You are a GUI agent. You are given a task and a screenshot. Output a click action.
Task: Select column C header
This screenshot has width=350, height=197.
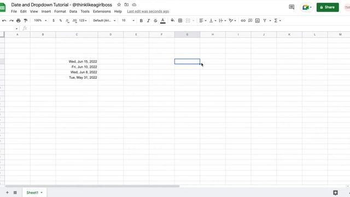[77, 34]
